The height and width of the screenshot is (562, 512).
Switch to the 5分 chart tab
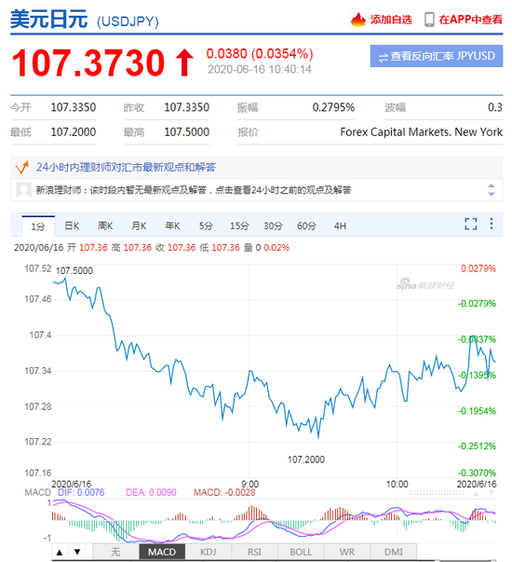tap(206, 226)
